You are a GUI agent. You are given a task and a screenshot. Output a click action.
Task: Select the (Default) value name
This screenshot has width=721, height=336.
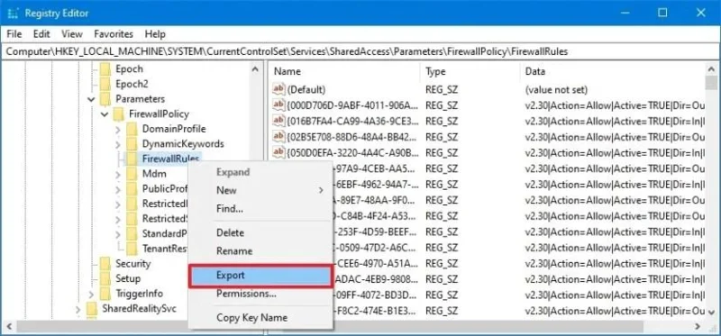tap(306, 90)
